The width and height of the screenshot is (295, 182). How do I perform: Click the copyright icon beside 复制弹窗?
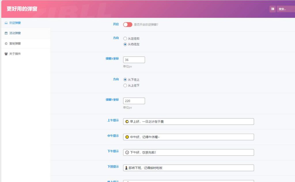pyautogui.click(x=6, y=43)
